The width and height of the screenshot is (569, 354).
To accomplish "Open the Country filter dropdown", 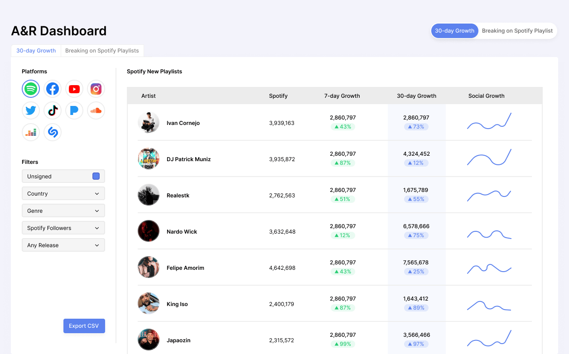I will point(63,193).
